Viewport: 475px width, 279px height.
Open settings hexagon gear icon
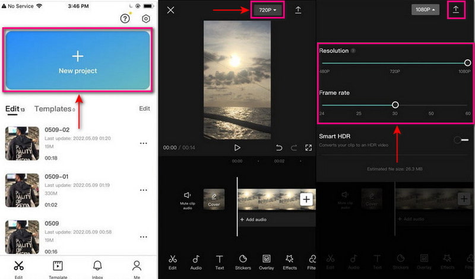pos(146,19)
